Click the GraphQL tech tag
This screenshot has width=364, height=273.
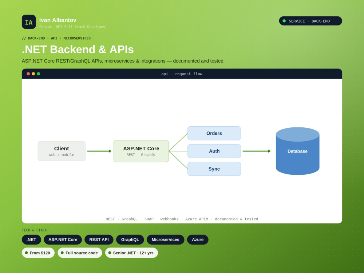(130, 240)
